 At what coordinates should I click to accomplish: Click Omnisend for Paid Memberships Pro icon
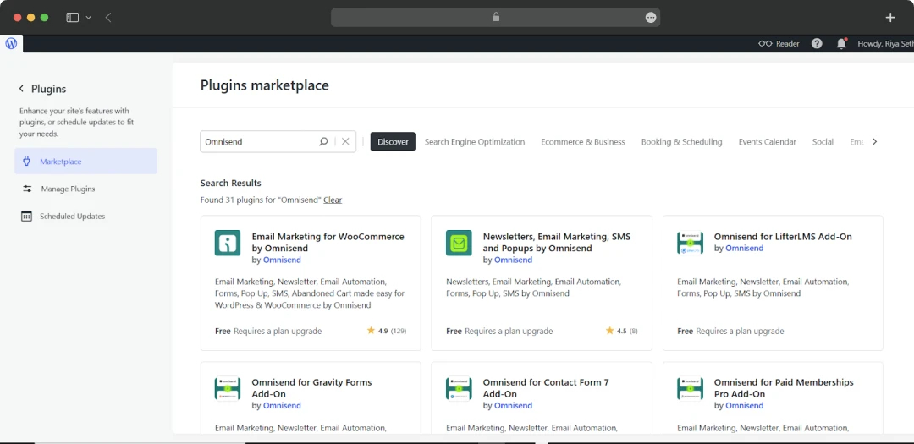[x=691, y=389]
